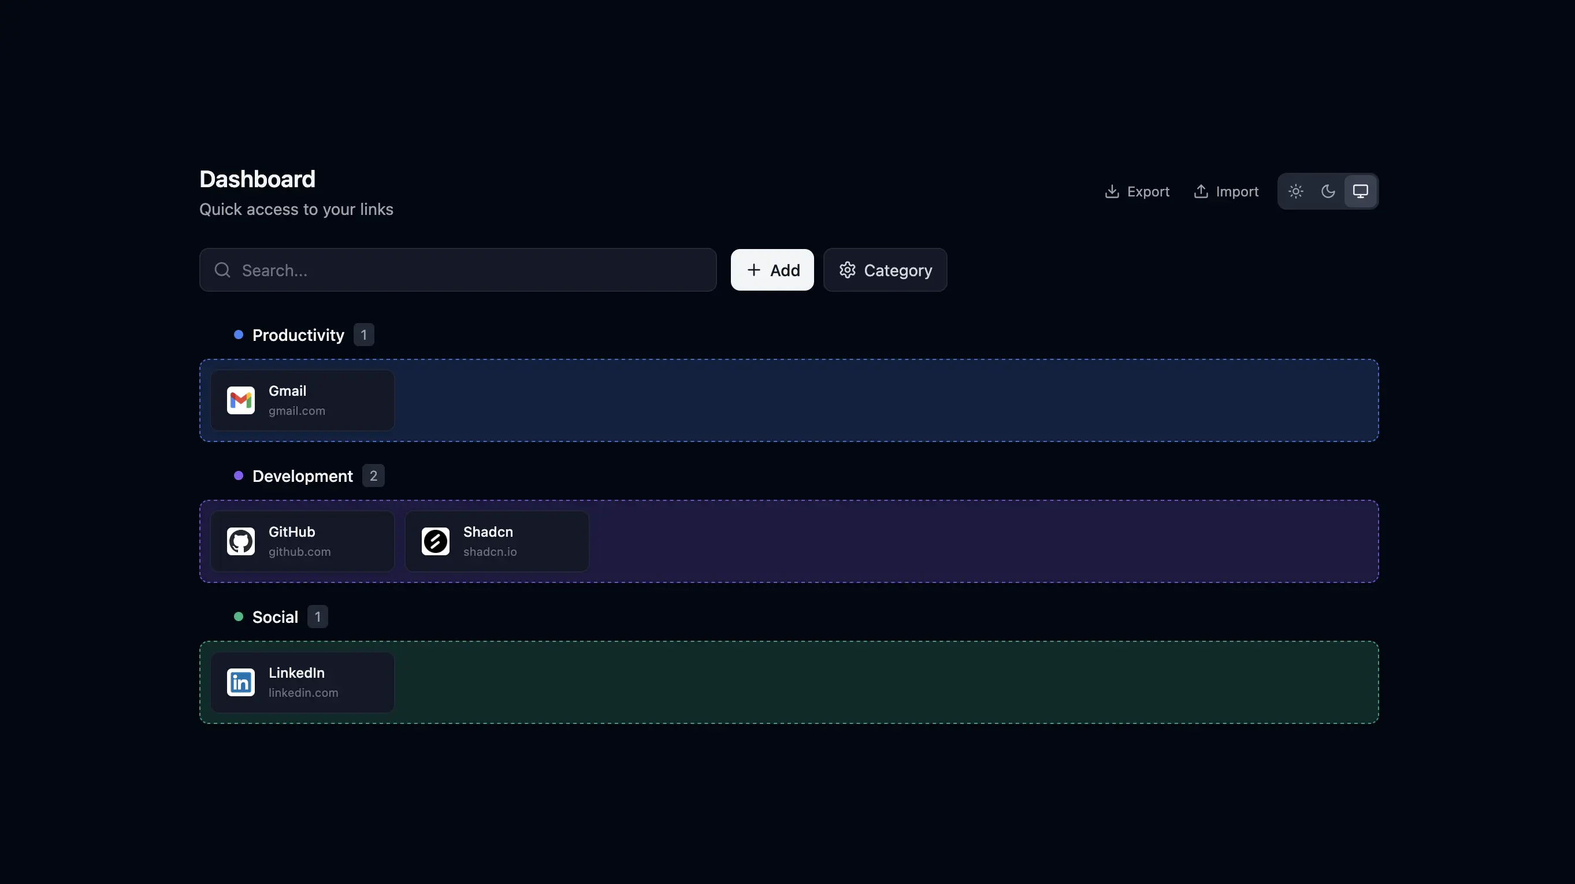Open the github.com link card text

click(x=300, y=552)
